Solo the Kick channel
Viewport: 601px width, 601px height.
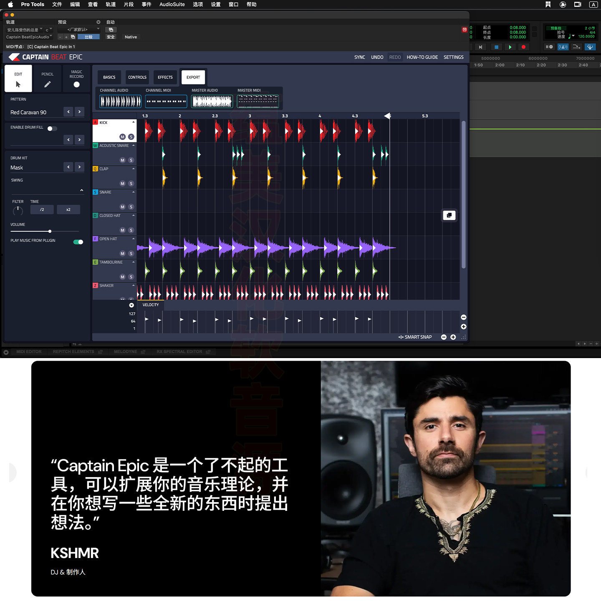131,137
